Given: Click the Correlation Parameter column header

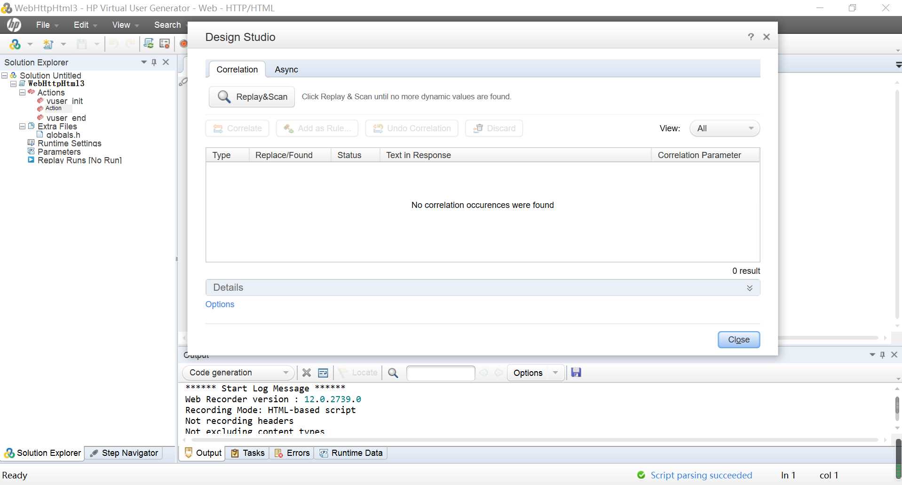Looking at the screenshot, I should pos(705,155).
